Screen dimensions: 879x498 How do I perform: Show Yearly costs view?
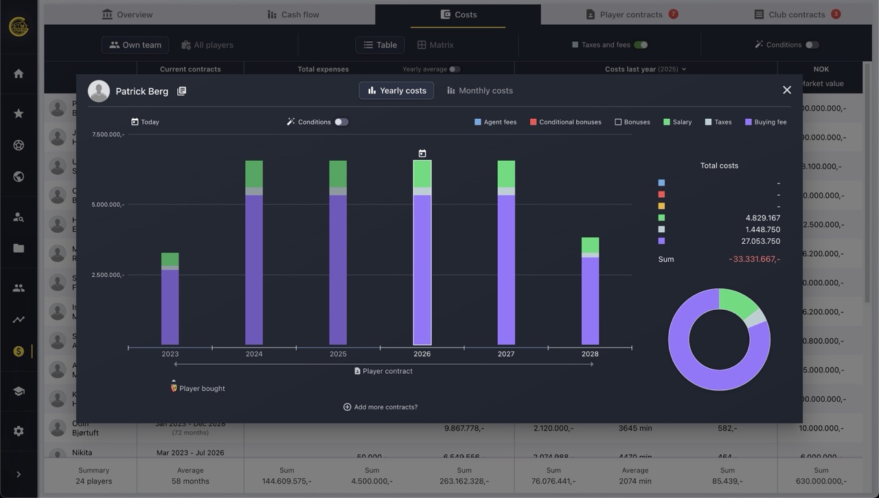(x=396, y=91)
